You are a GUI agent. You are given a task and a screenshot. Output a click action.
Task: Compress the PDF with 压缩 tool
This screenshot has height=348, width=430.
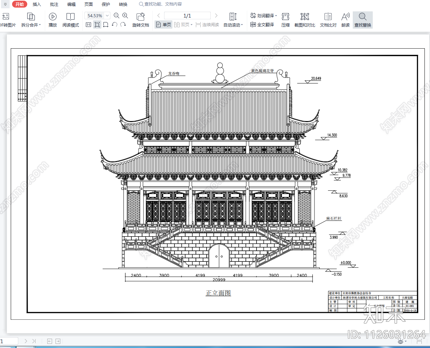coord(286,20)
